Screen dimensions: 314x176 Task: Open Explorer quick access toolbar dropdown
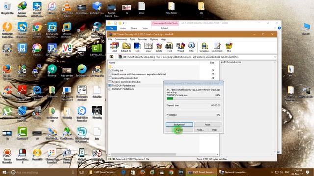(124, 23)
